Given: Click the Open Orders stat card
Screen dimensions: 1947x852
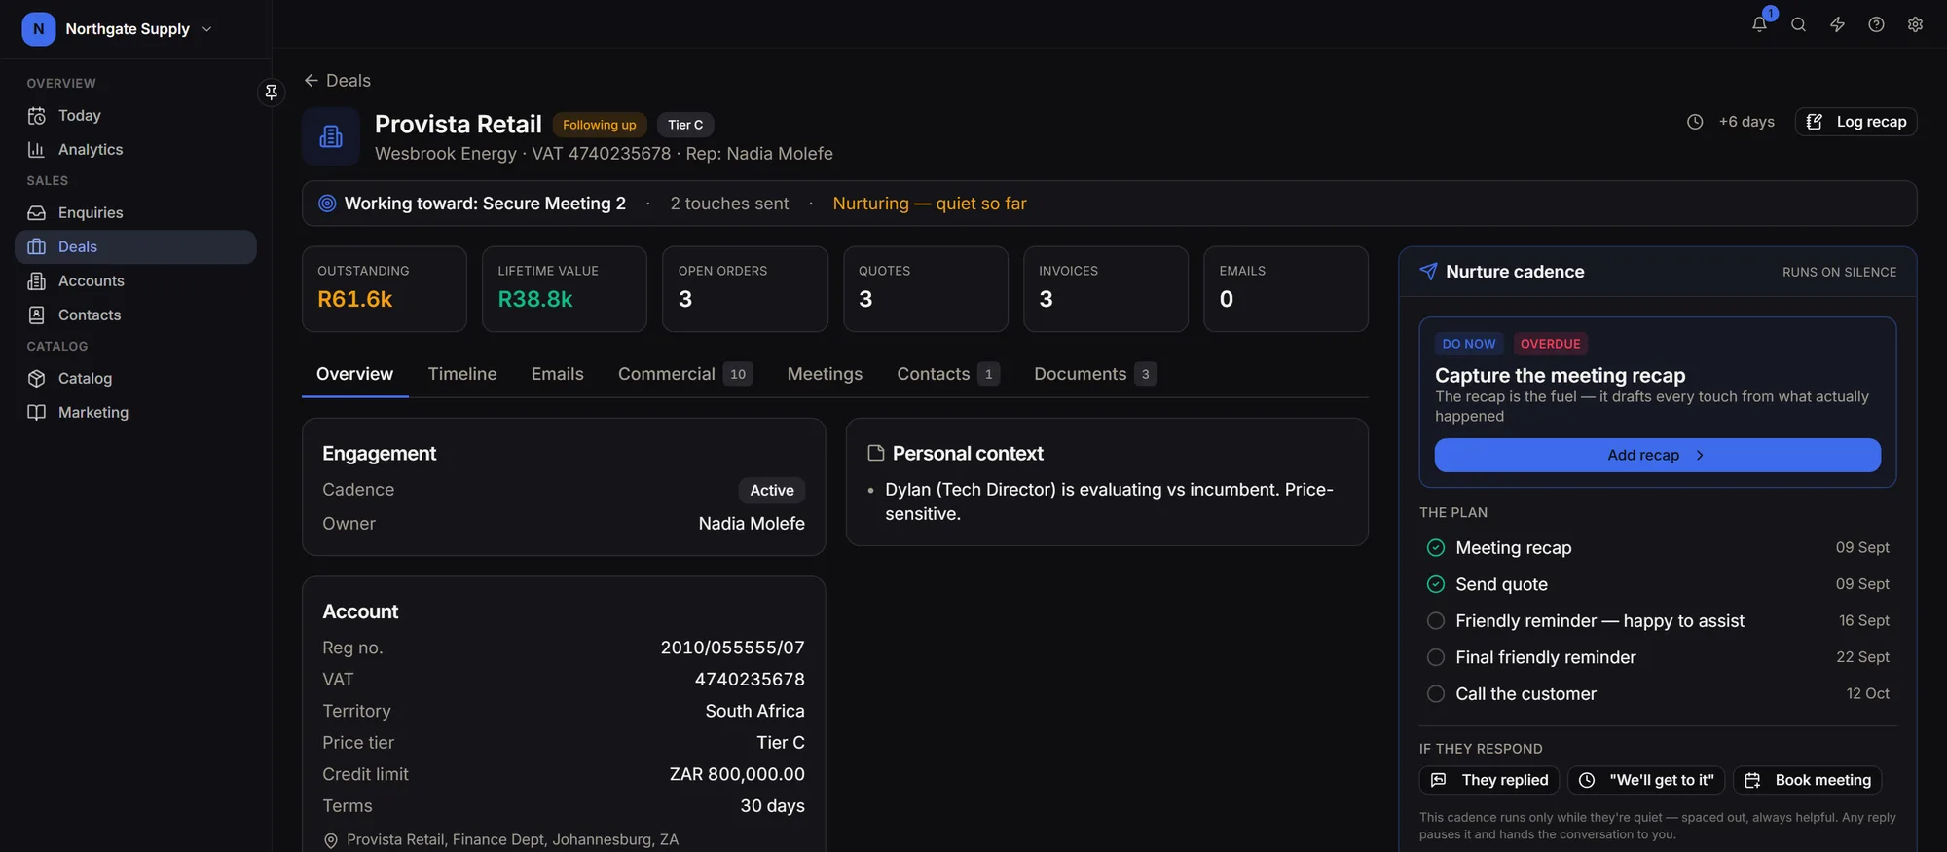Looking at the screenshot, I should (x=745, y=289).
